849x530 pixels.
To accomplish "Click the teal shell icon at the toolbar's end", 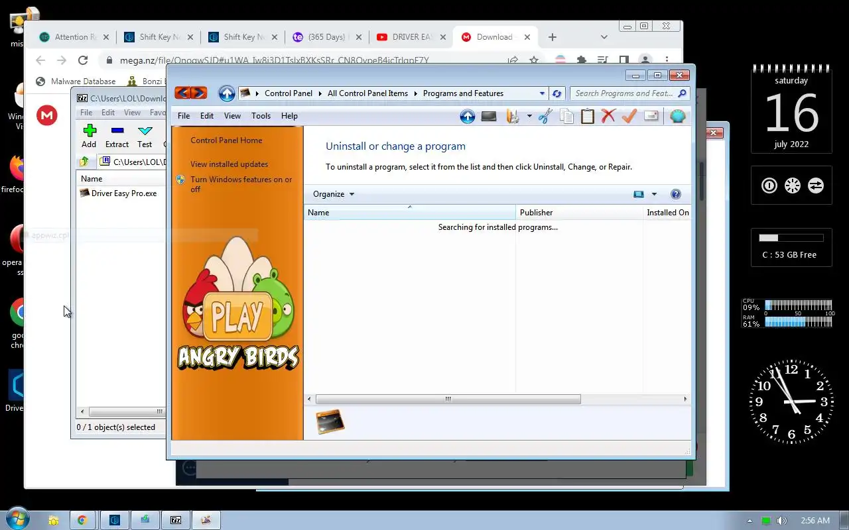I will pos(677,116).
